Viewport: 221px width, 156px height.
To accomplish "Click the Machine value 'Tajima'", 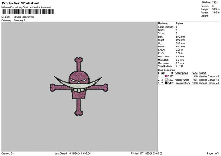I will click(179, 24).
